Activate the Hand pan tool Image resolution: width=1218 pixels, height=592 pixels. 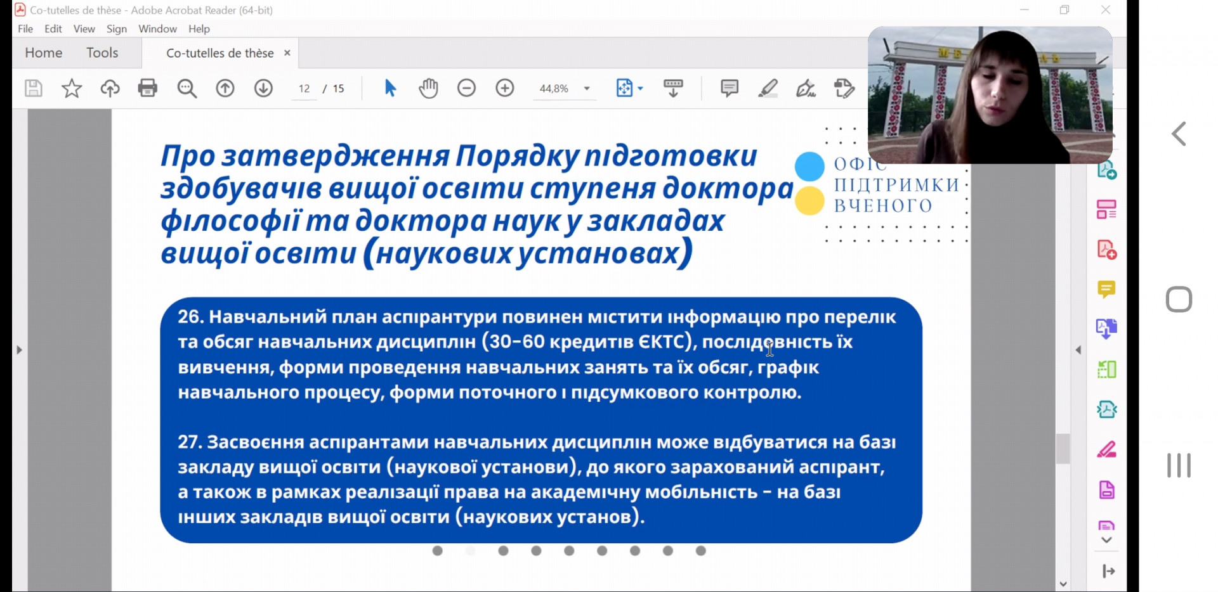[428, 88]
